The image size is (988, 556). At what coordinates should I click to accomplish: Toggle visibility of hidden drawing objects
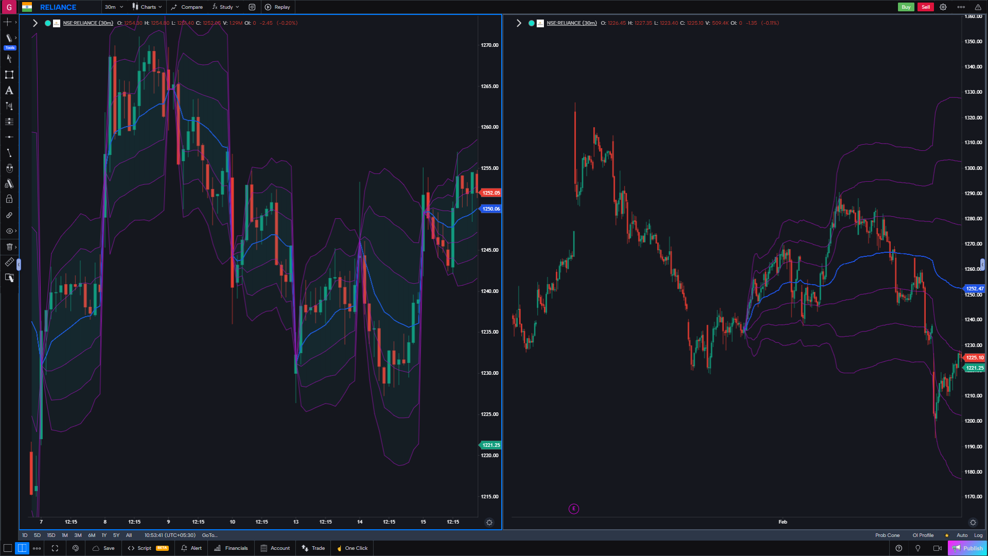(9, 231)
